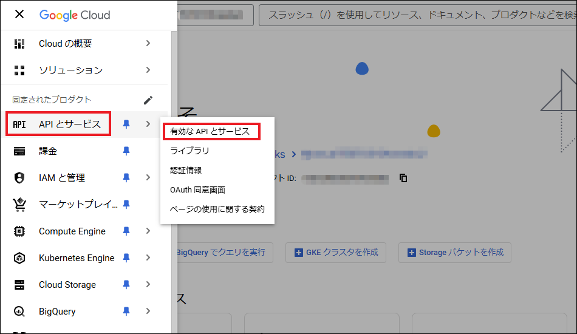Expand the ソリューション submenu chevron
The height and width of the screenshot is (334, 577).
click(148, 70)
